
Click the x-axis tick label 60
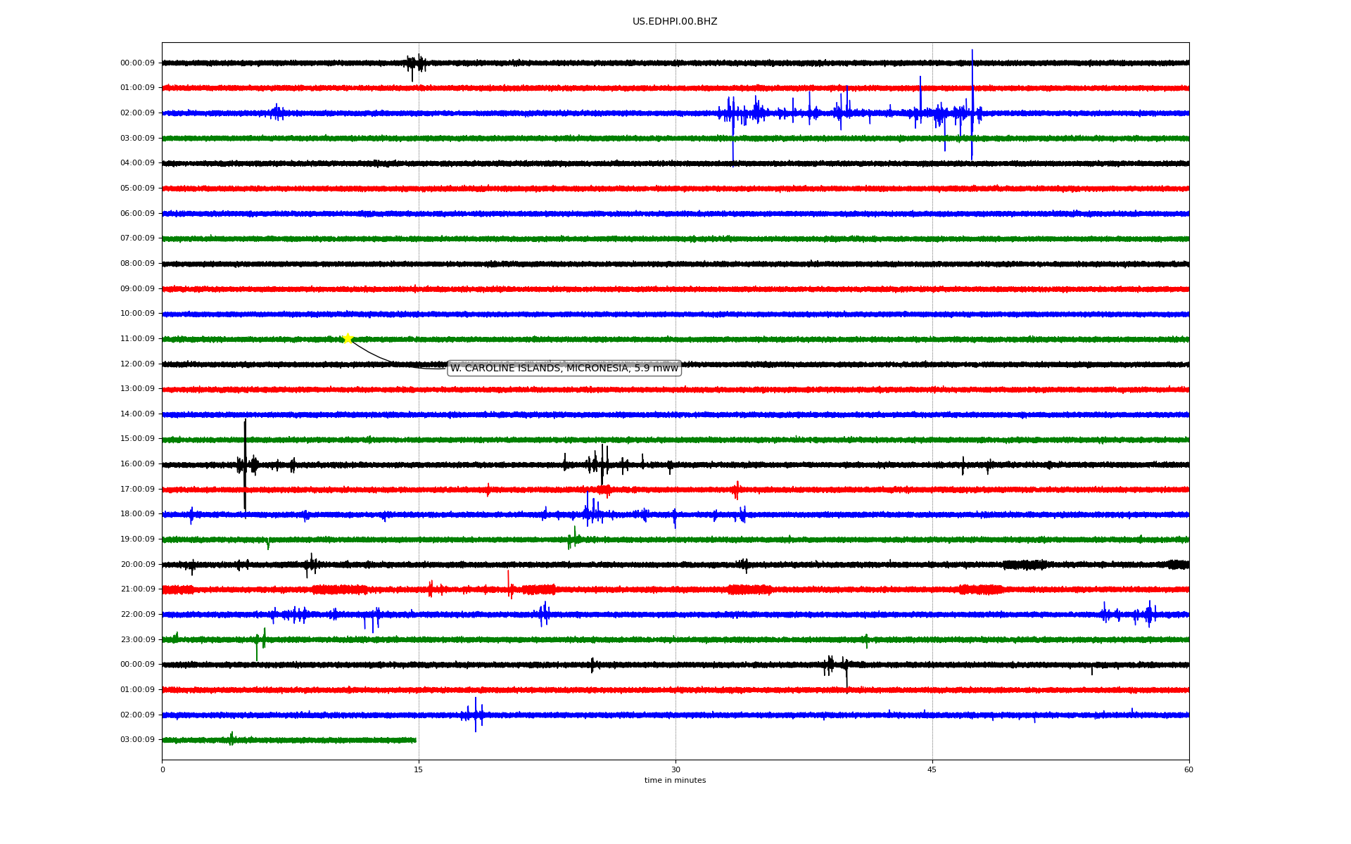[1188, 769]
